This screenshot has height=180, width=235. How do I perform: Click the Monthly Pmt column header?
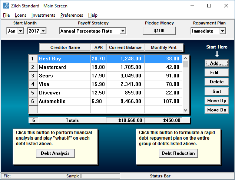[163, 47]
